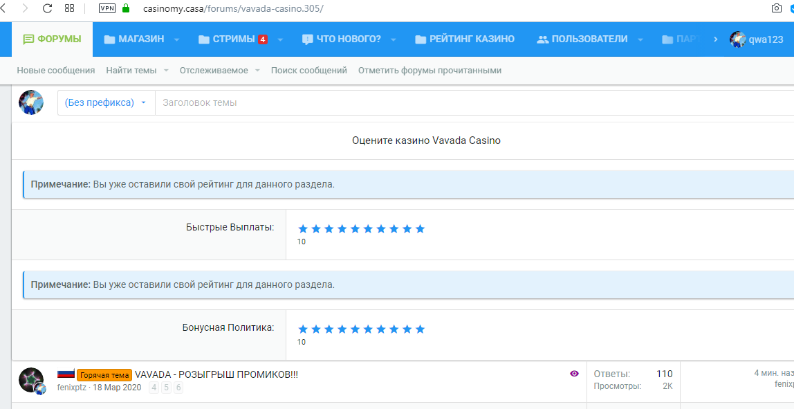Click the Бонусная Политика label

point(228,327)
